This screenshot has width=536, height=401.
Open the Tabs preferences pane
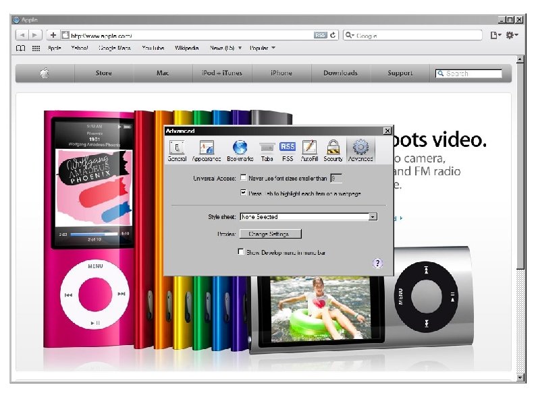click(267, 150)
